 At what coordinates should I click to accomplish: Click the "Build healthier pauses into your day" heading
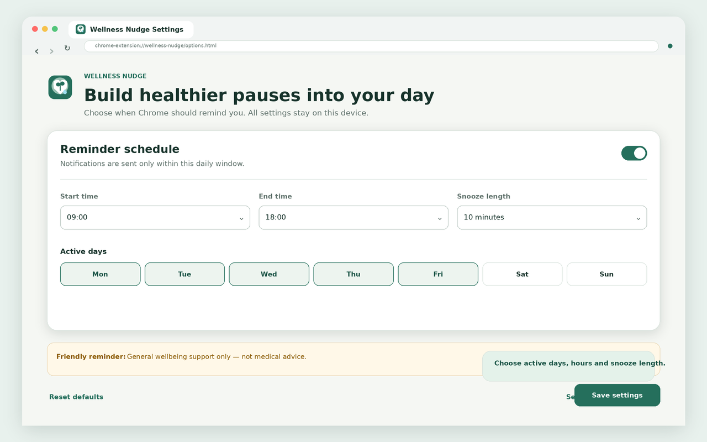pyautogui.click(x=259, y=95)
